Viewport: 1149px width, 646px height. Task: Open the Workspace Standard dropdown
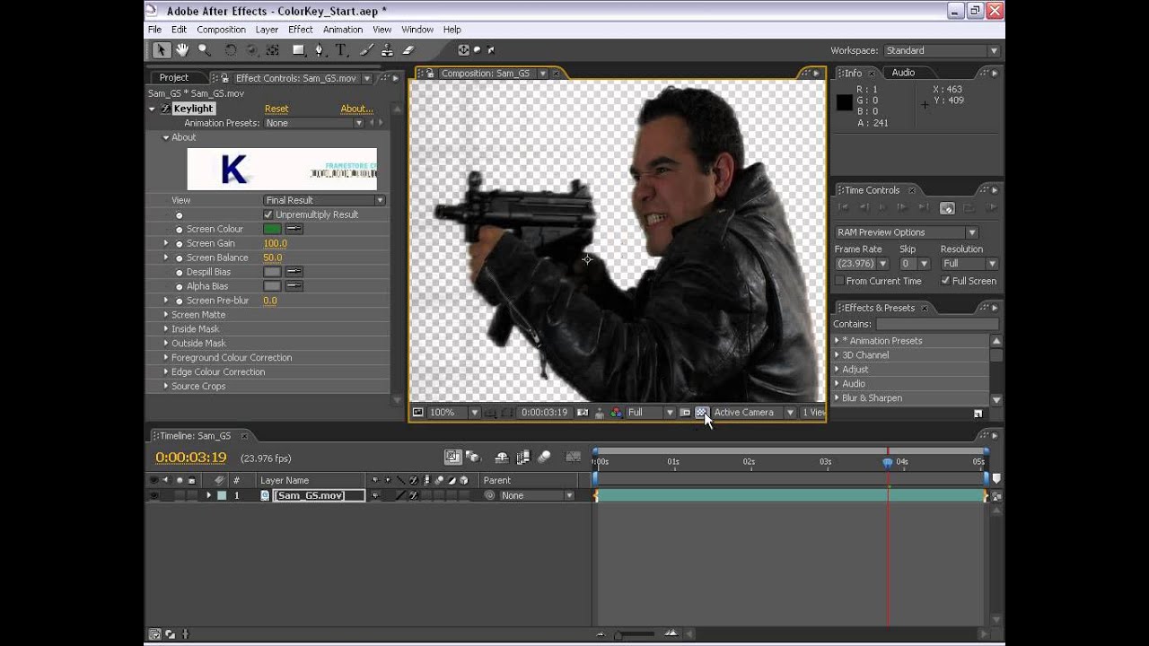coord(941,51)
